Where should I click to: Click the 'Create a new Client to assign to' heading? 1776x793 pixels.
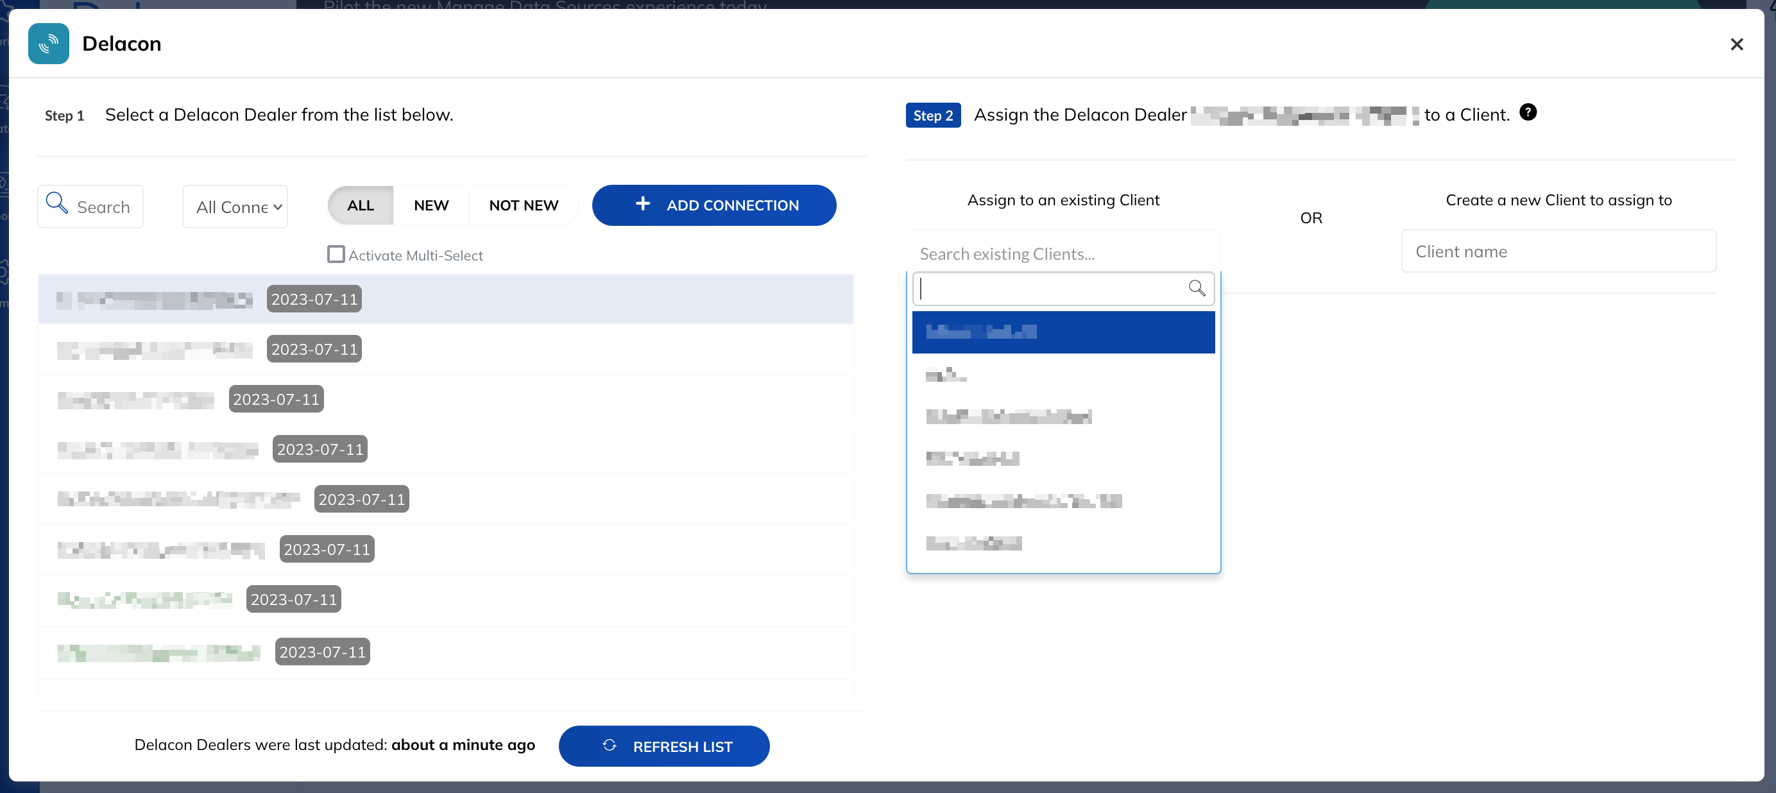pos(1558,200)
